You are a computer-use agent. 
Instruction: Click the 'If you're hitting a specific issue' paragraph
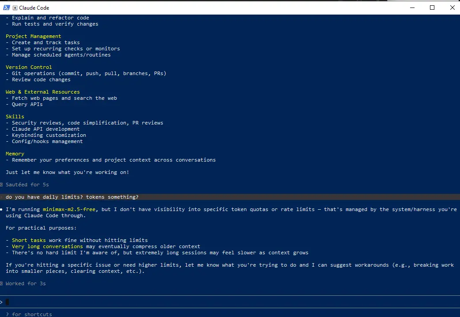[x=230, y=268]
